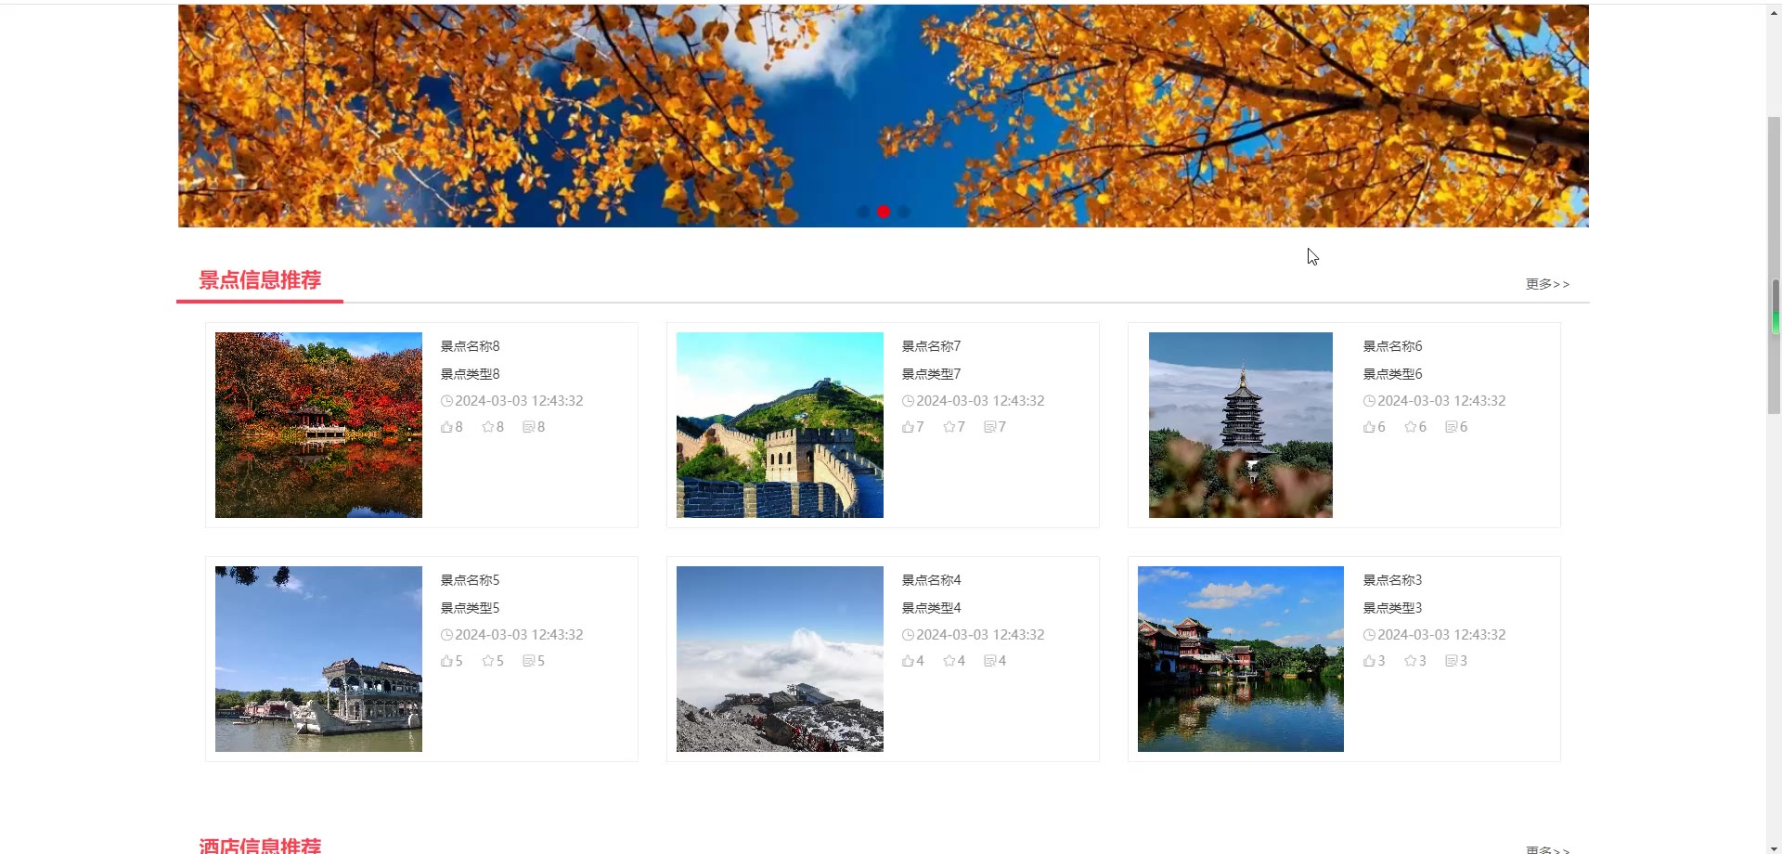Image resolution: width=1782 pixels, height=854 pixels.
Task: Click the star favorite icon on 景点名称5
Action: pyautogui.click(x=487, y=661)
